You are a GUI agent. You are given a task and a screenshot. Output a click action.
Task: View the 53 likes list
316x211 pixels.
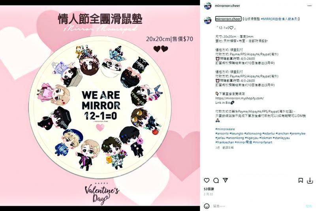[x=209, y=189]
